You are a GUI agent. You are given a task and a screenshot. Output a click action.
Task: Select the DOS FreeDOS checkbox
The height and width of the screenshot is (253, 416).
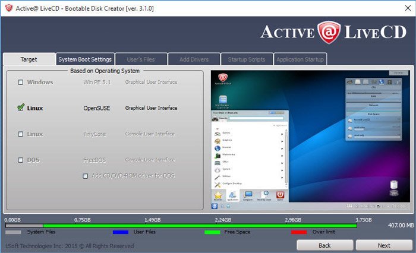[x=20, y=160]
